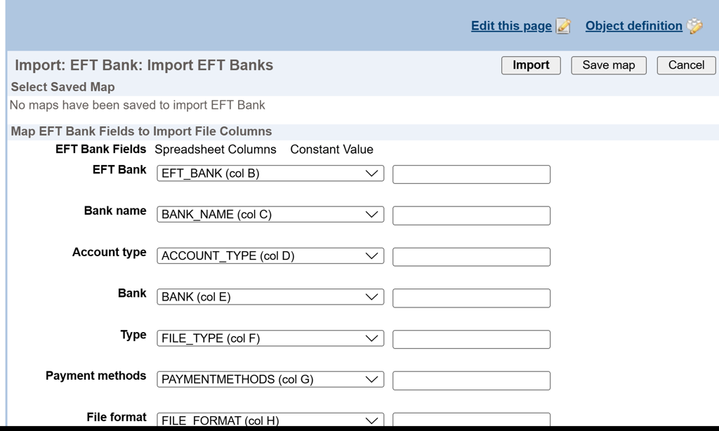Open the Payment methods column dropdown
This screenshot has height=431, width=719.
[x=270, y=380]
